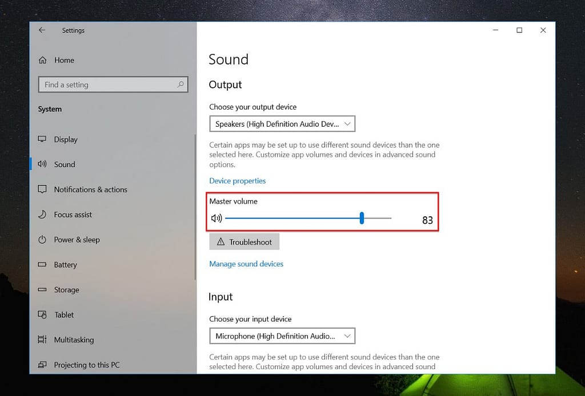Click the Multitasking icon

[x=42, y=340]
